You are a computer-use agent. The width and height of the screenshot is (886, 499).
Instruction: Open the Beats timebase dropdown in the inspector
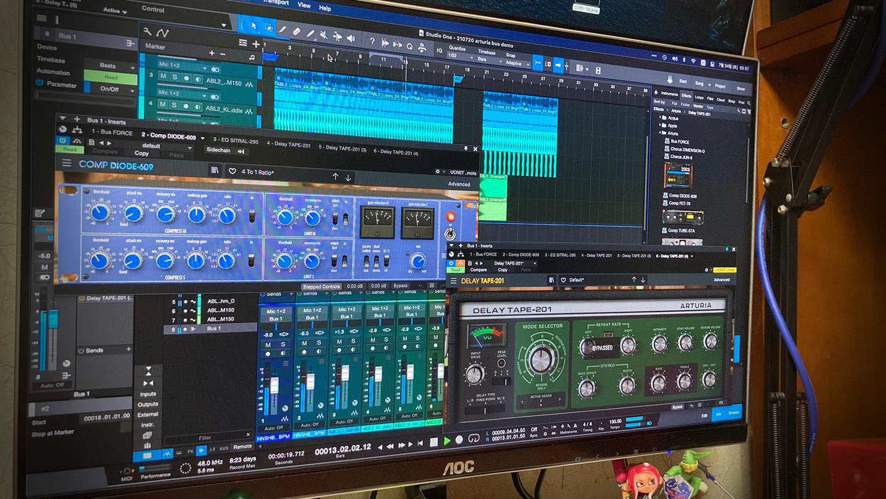(111, 65)
